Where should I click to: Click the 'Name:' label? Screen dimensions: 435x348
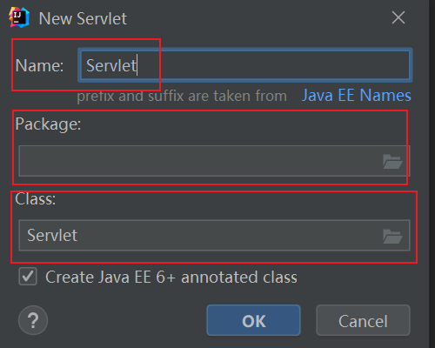39,65
